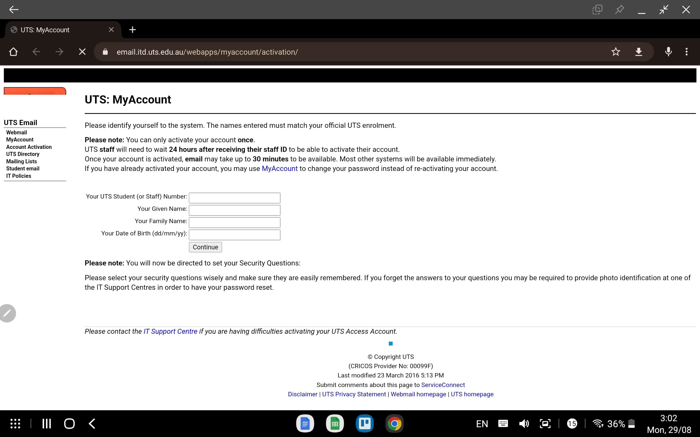Screen dimensions: 700x437
Task: Click the Continue button on form
Action: click(205, 247)
